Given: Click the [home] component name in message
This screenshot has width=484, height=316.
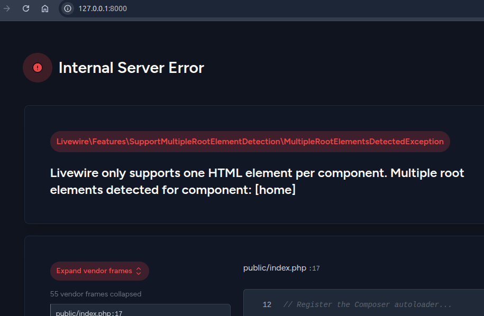Looking at the screenshot, I should click(x=275, y=190).
